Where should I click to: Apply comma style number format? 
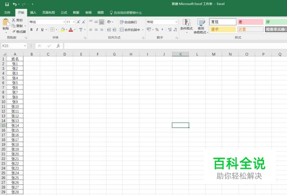click(x=162, y=30)
